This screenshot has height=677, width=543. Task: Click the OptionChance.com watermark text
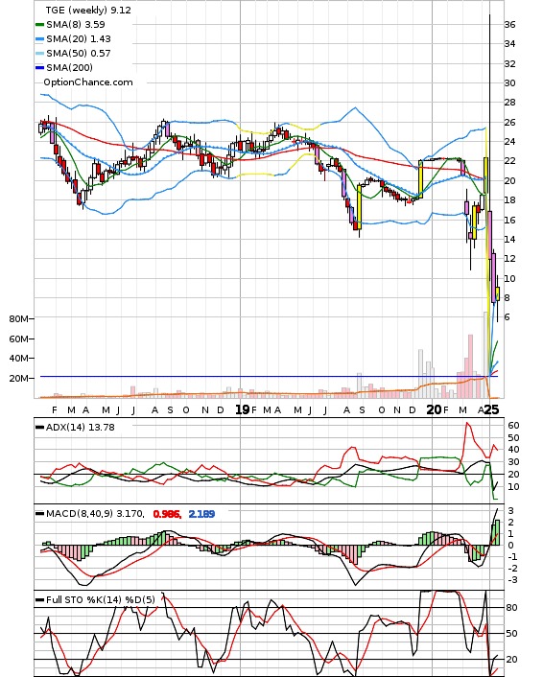88,82
